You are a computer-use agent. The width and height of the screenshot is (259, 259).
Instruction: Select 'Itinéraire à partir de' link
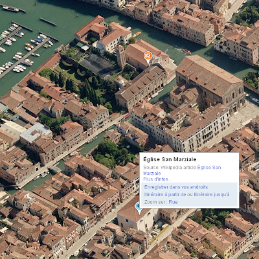tap(165, 194)
